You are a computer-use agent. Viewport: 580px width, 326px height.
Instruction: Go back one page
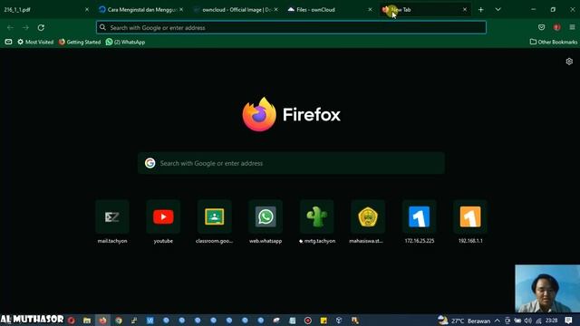[10, 27]
